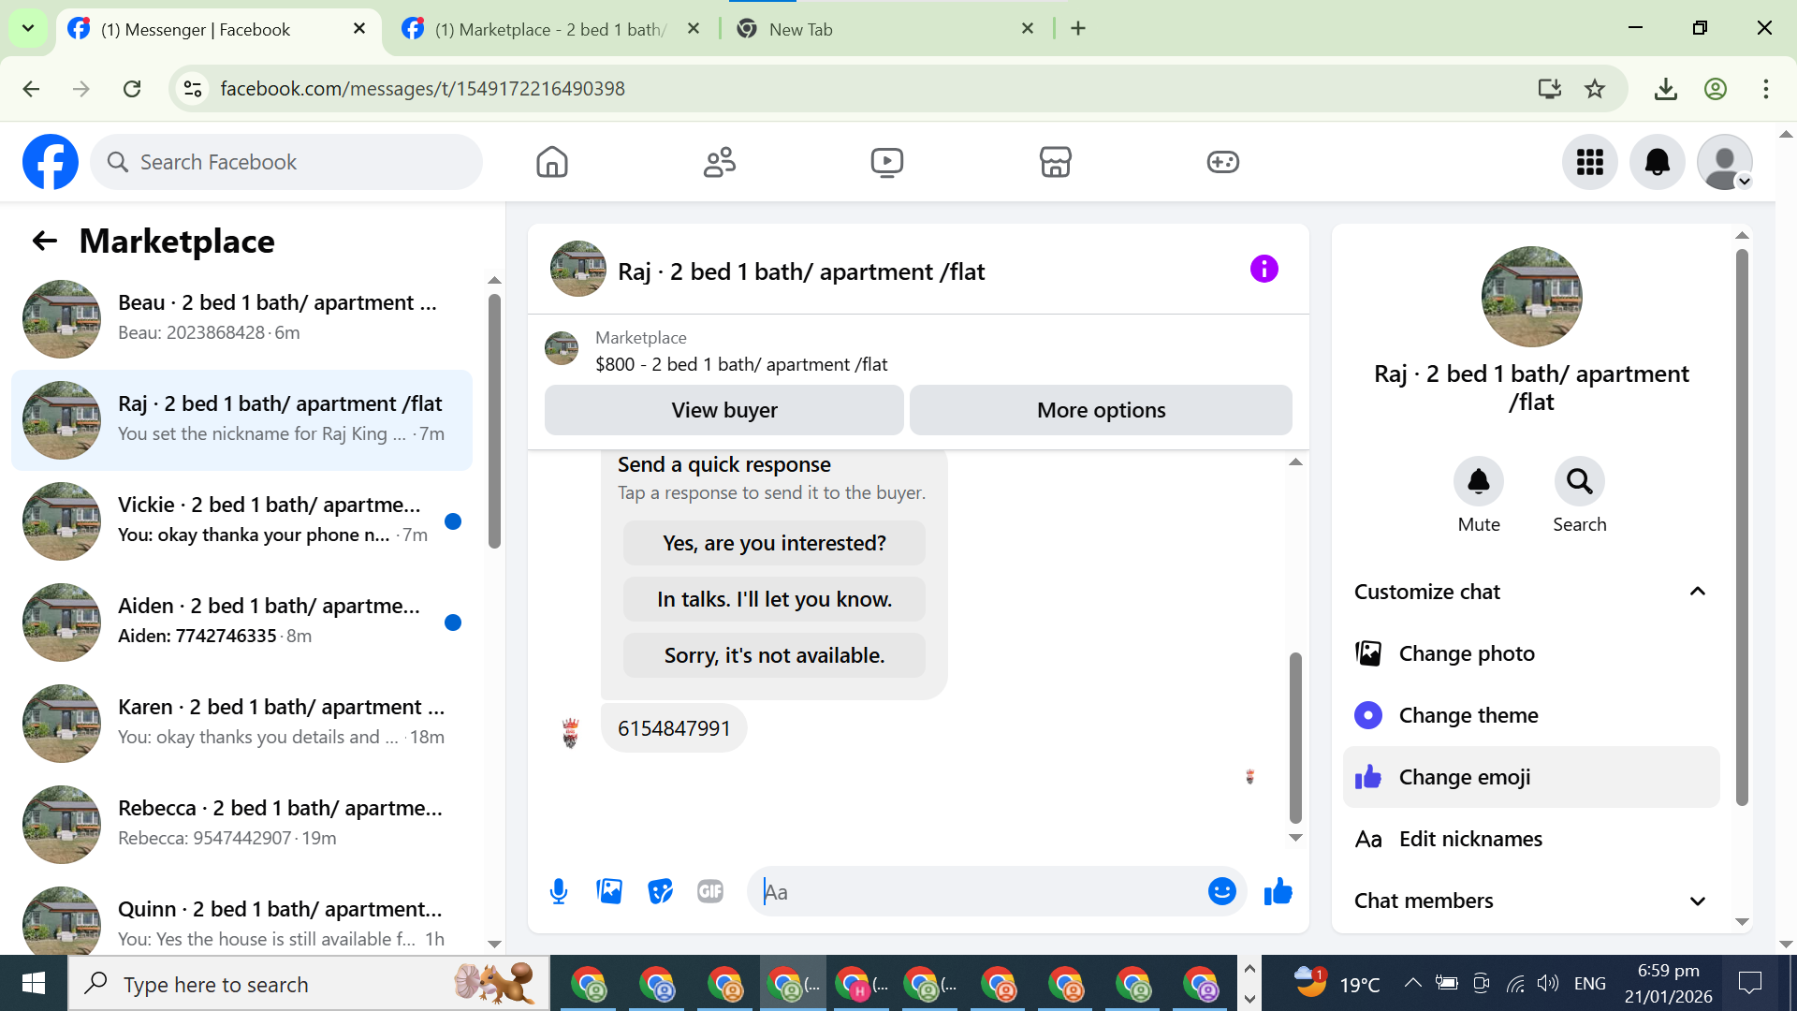
Task: Attach a photo using the image icon
Action: [x=609, y=891]
